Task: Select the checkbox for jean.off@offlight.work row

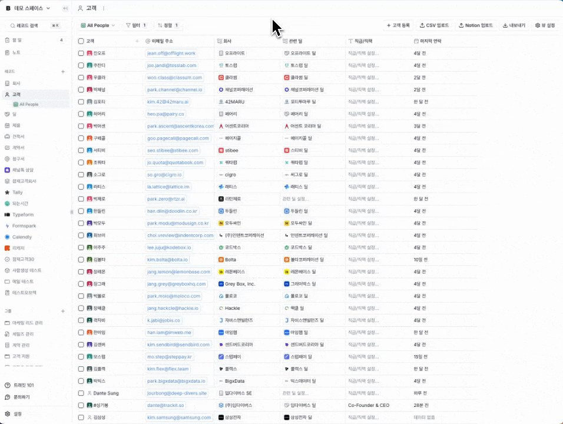Action: click(81, 53)
